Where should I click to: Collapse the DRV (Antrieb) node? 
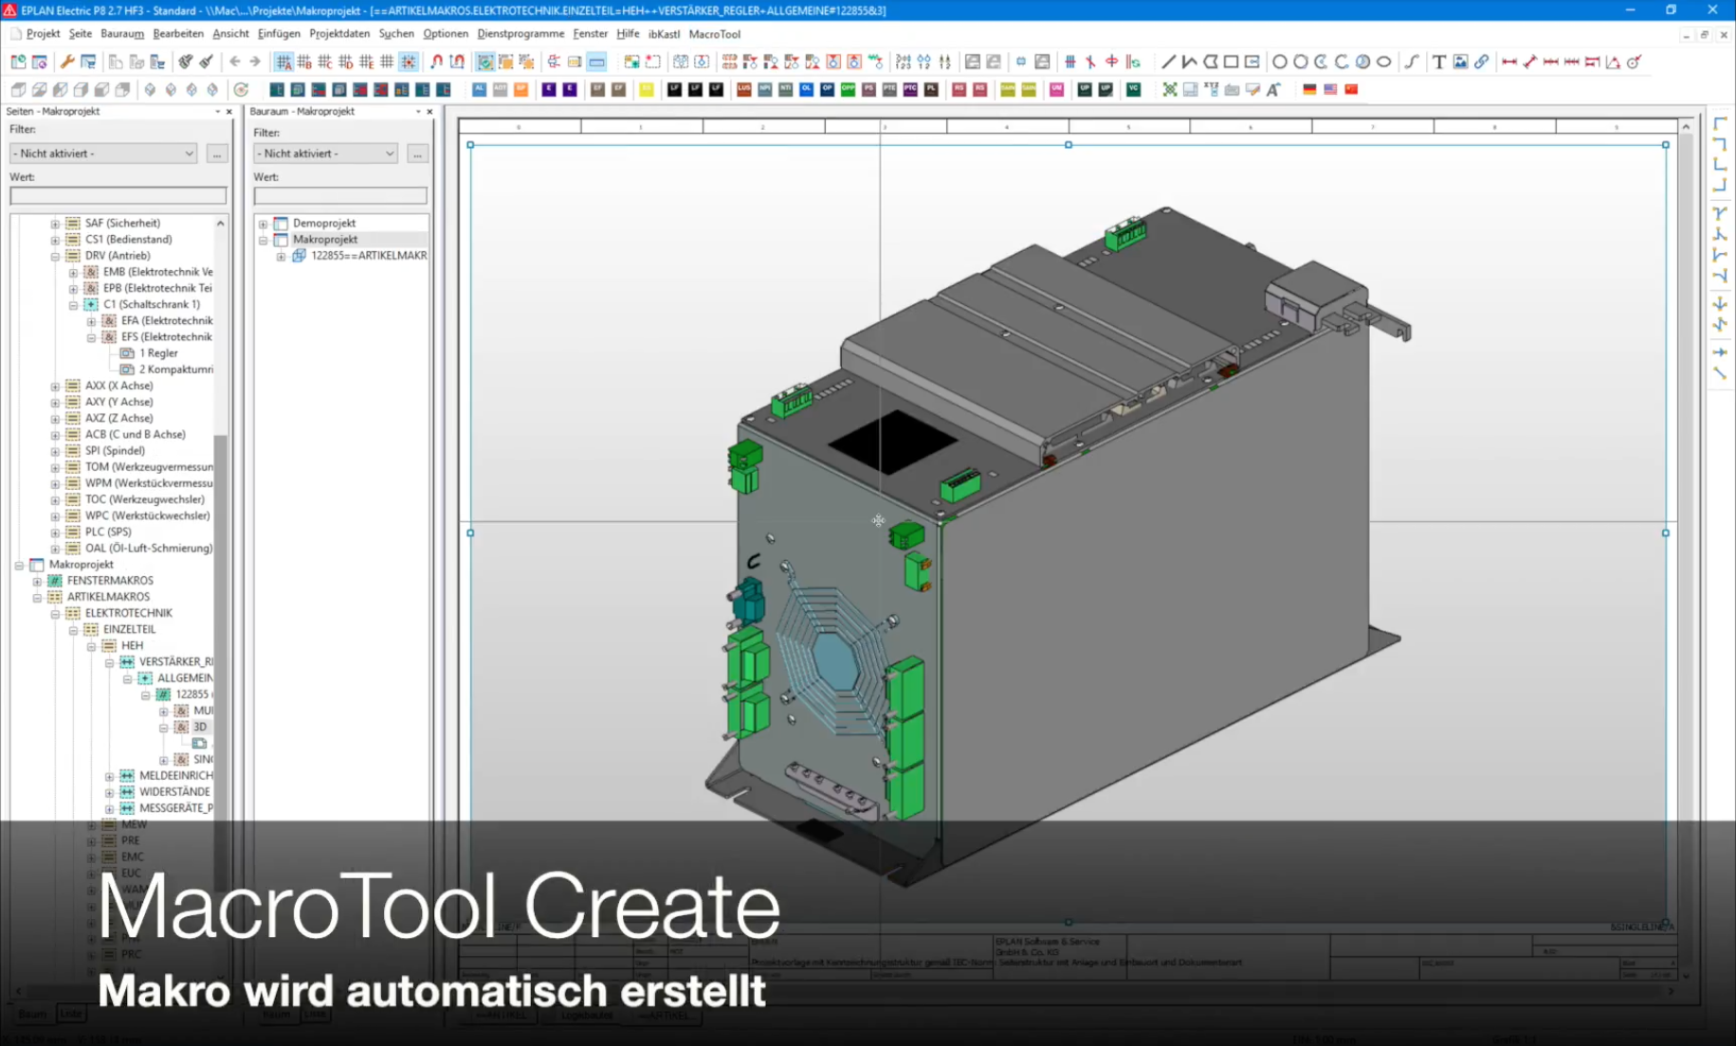[55, 256]
